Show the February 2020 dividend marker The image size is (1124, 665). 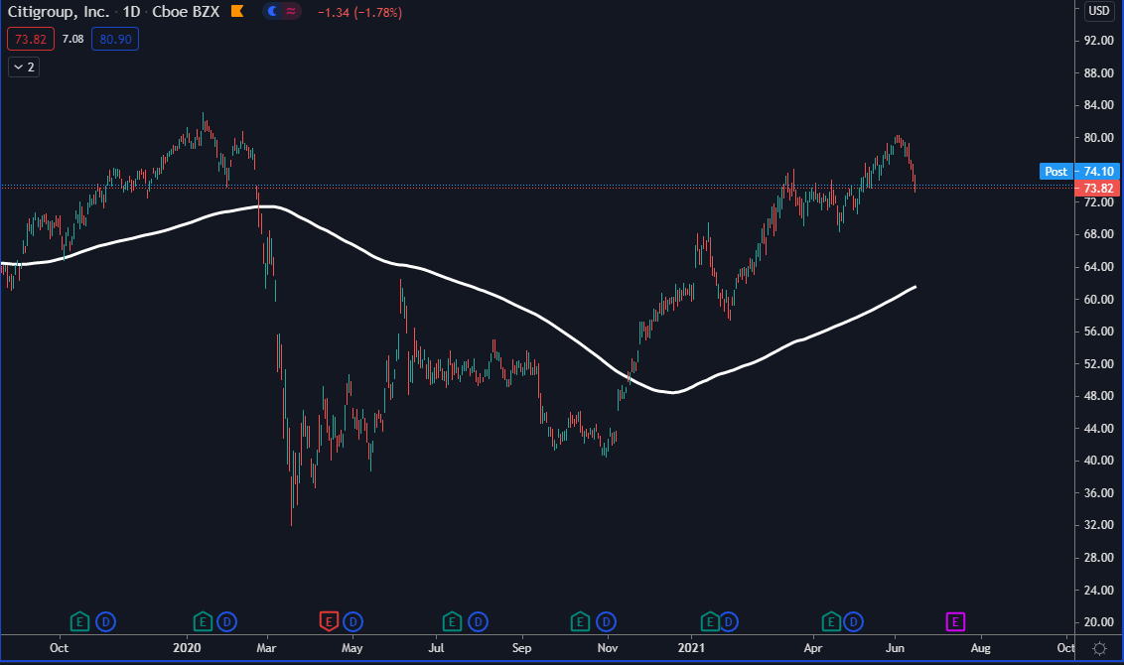[x=227, y=622]
